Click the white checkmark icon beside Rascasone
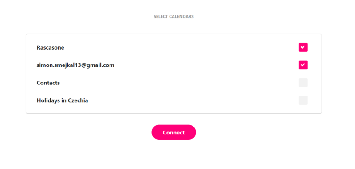The width and height of the screenshot is (355, 169). pyautogui.click(x=303, y=47)
